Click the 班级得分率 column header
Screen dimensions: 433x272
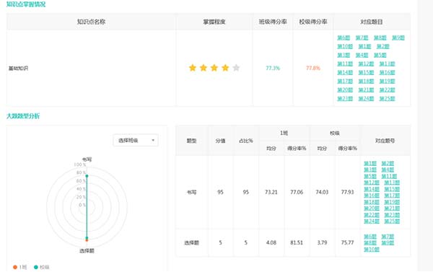point(273,22)
